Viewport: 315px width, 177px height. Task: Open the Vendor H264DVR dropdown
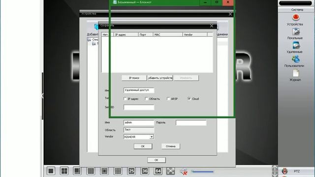[x=152, y=137]
